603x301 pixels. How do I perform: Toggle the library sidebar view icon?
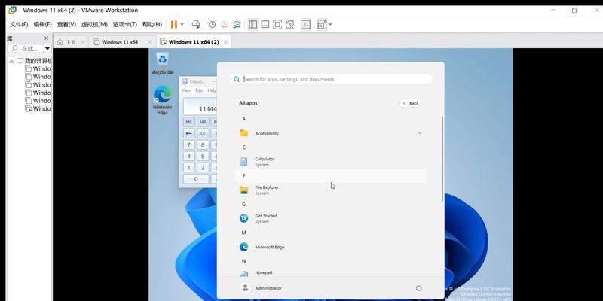point(253,25)
